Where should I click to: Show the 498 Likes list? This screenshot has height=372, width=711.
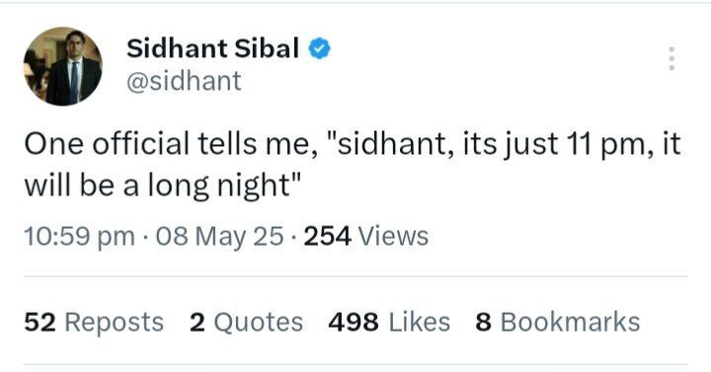(x=389, y=322)
